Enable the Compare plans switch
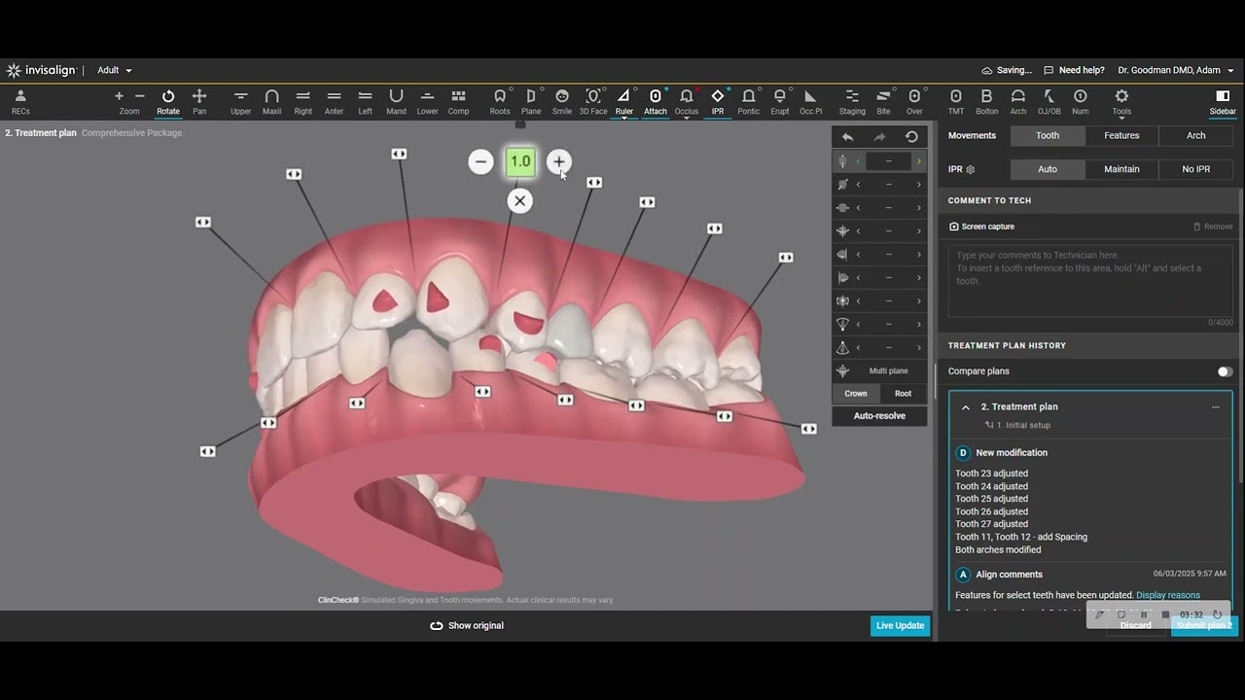Screen dimensions: 1245x700 1225,371
